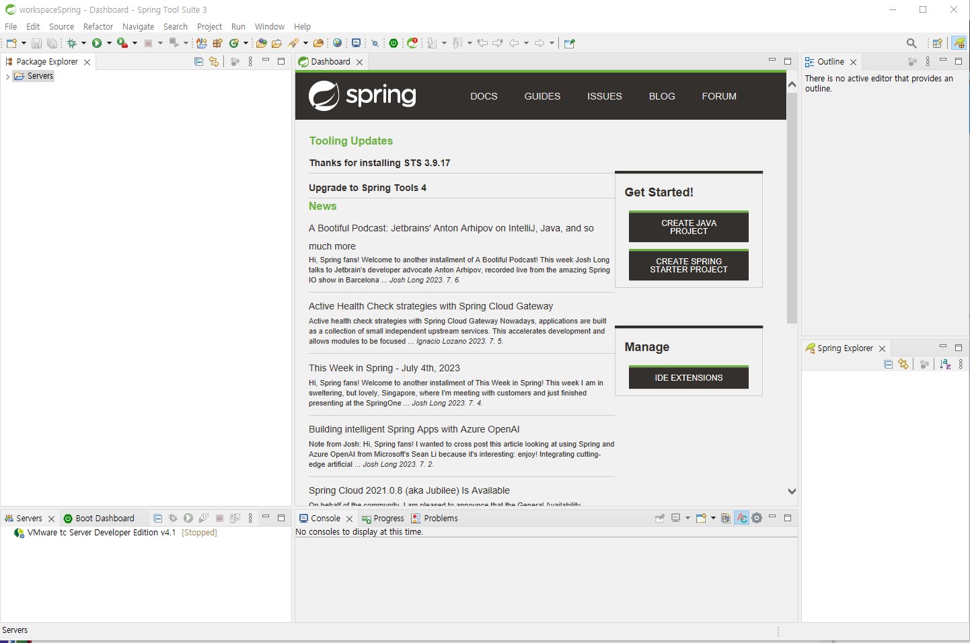This screenshot has height=643, width=970.
Task: Click the CREATE JAVA PROJECT button
Action: click(x=689, y=227)
